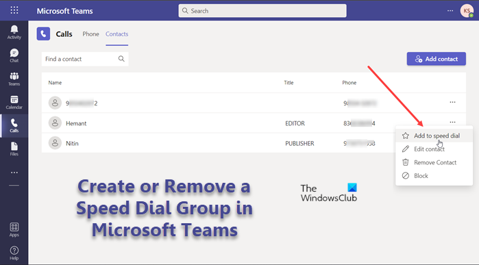The width and height of the screenshot is (479, 265).
Task: Open Help in the sidebar
Action: click(14, 253)
